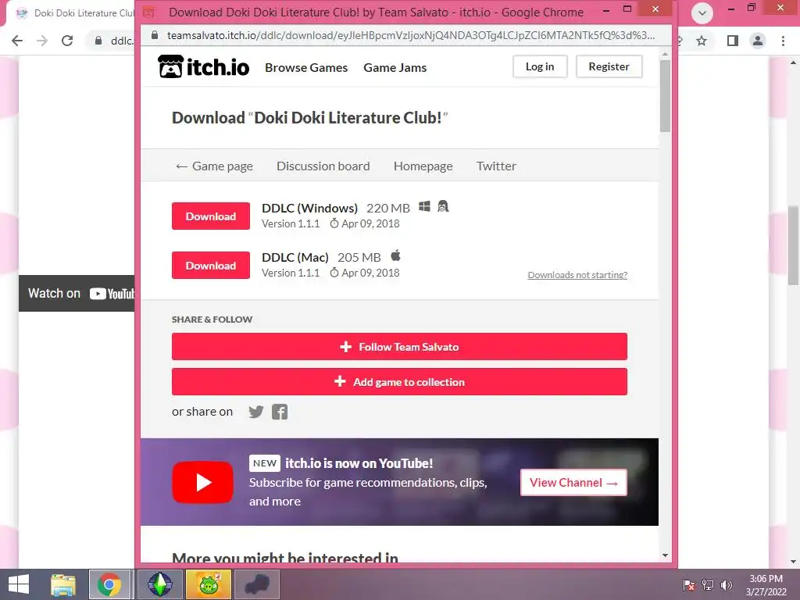This screenshot has width=800, height=600.
Task: Click View Channel button
Action: [x=573, y=482]
